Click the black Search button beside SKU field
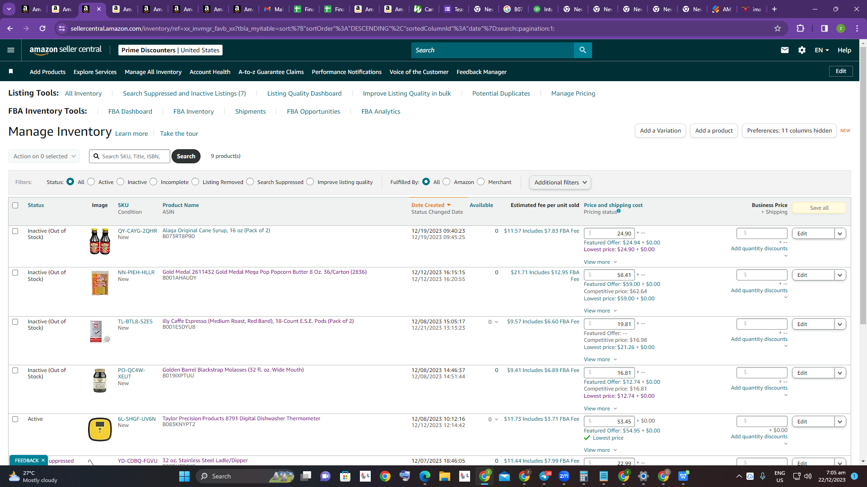Image resolution: width=867 pixels, height=487 pixels. click(186, 156)
